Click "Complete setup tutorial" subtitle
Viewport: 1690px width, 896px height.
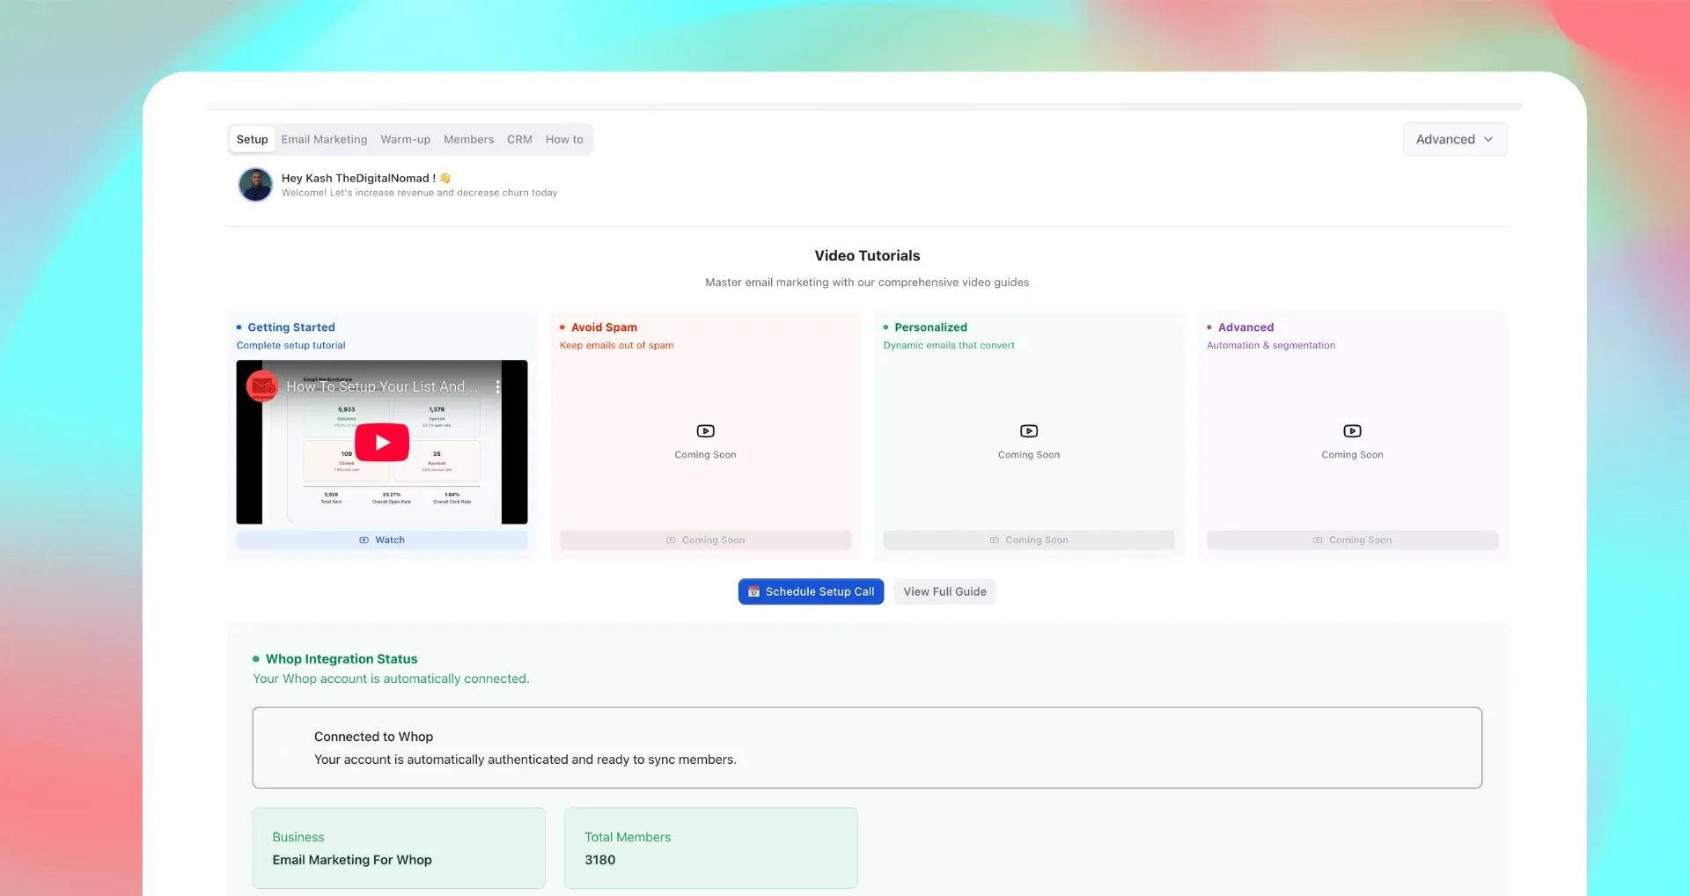[x=290, y=346]
